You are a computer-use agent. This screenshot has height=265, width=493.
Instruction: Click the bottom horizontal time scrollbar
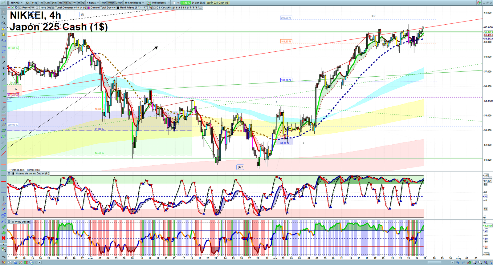(x=246, y=263)
